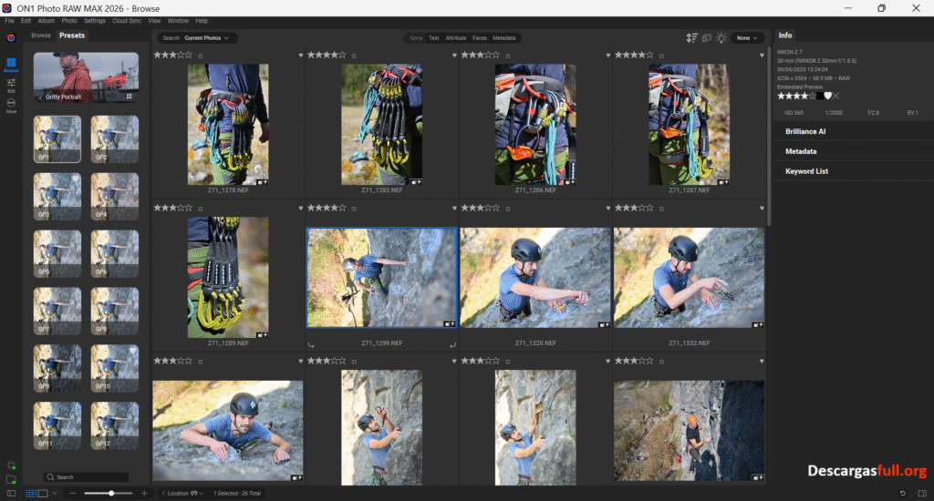
Task: Open the Current Photos search scope dropdown
Action: 206,38
